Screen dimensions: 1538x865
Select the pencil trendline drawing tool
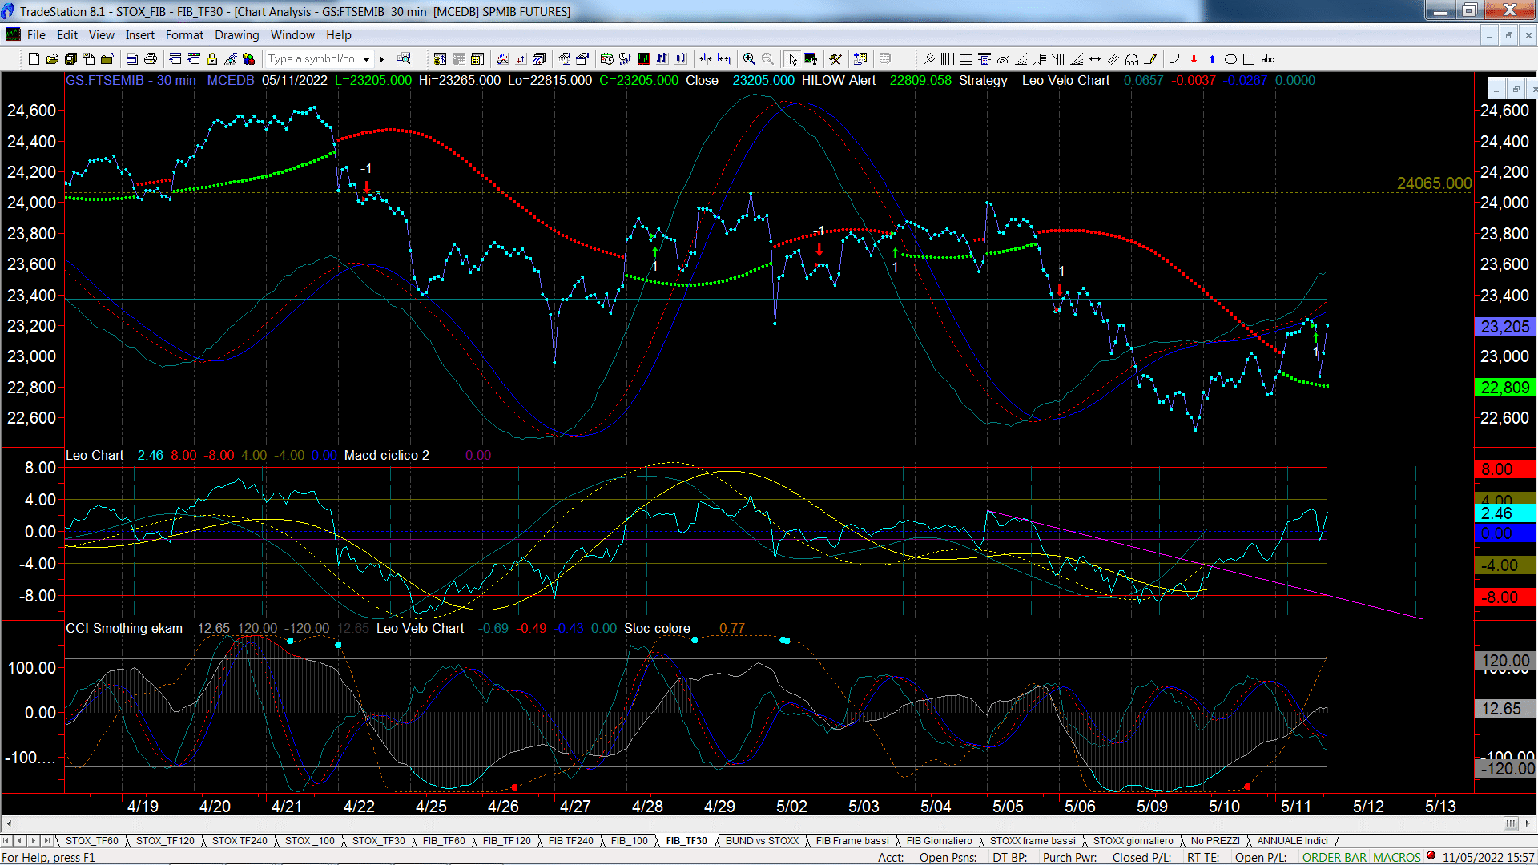click(x=1151, y=58)
